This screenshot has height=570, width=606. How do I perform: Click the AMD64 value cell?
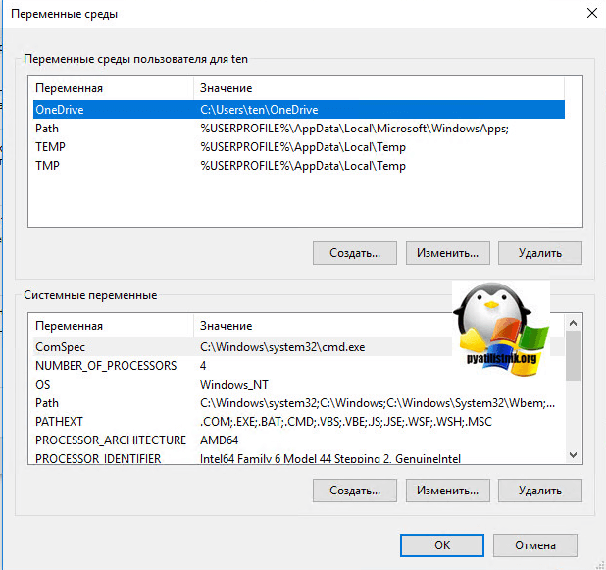(x=219, y=440)
